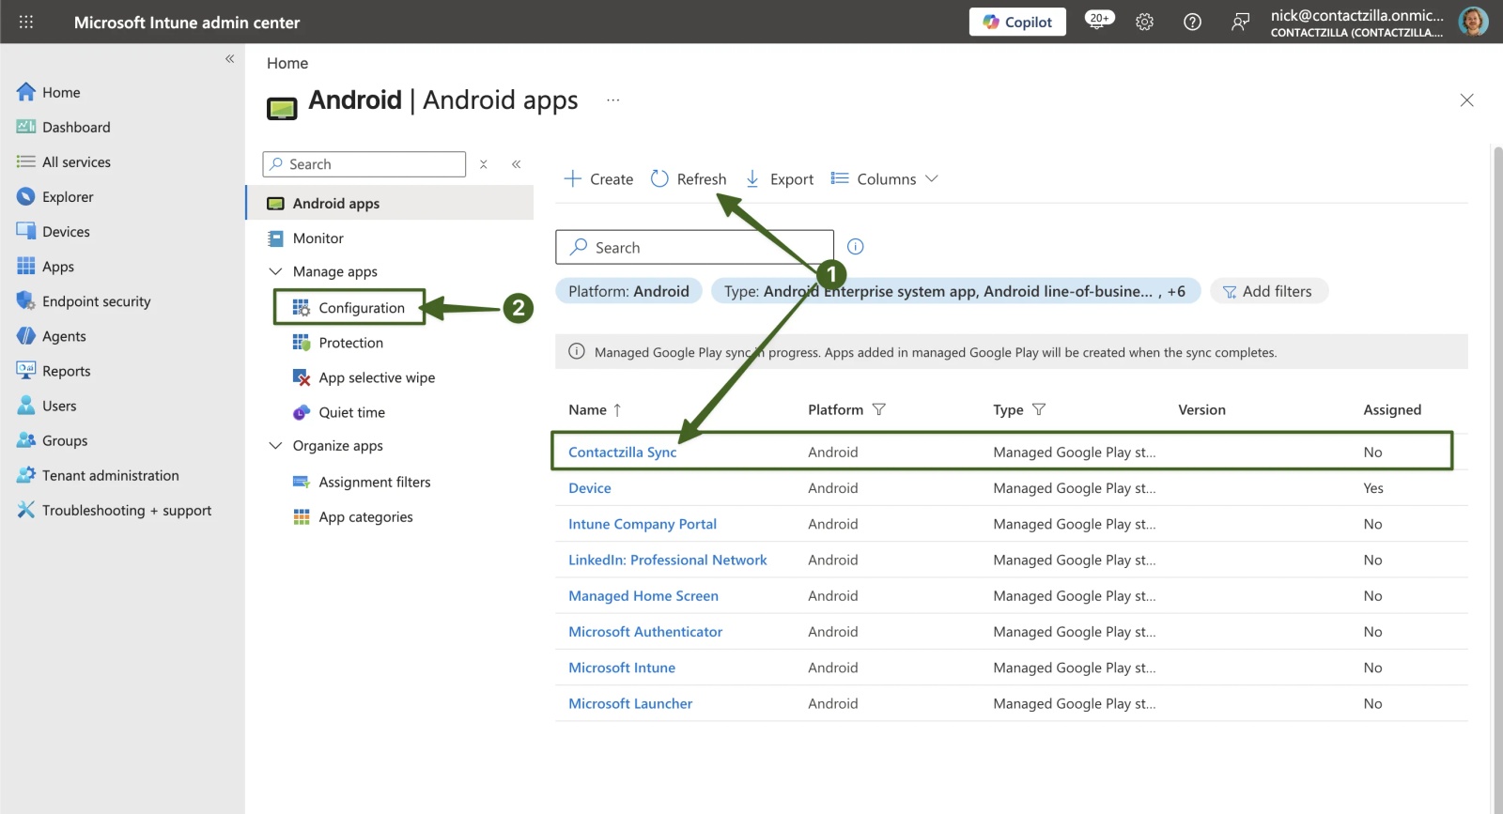Collapse the Android resource menu panel
This screenshot has width=1503, height=814.
[516, 164]
